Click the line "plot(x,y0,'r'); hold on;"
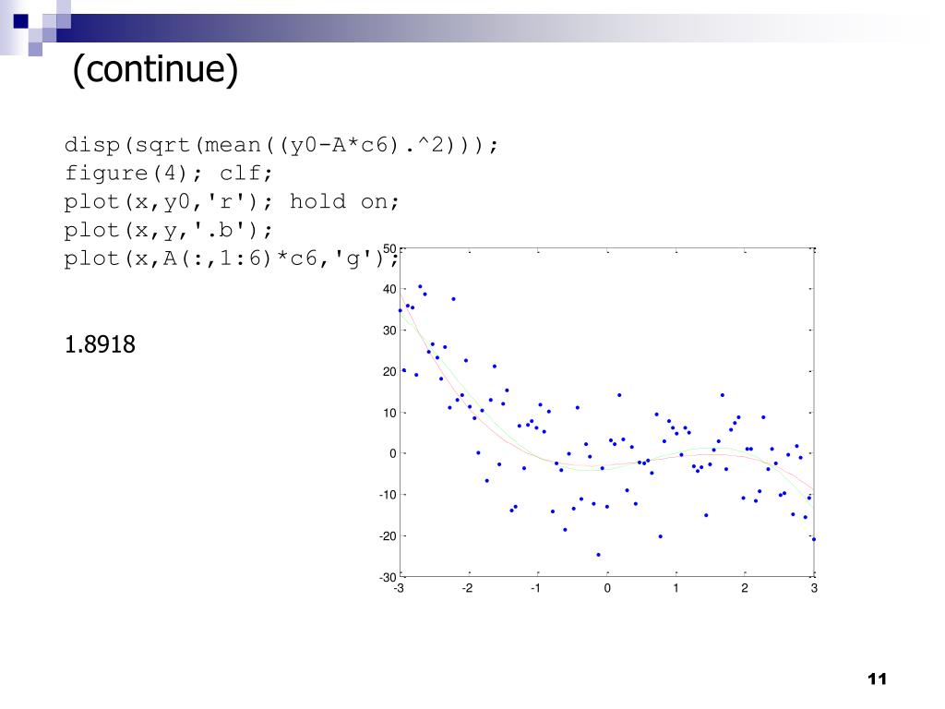The width and height of the screenshot is (945, 709). (x=232, y=201)
